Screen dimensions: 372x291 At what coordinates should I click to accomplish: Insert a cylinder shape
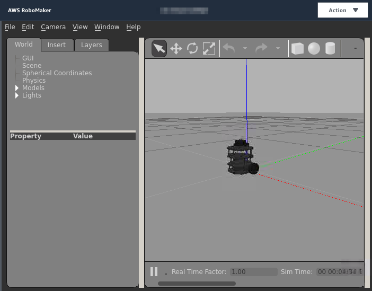(330, 48)
